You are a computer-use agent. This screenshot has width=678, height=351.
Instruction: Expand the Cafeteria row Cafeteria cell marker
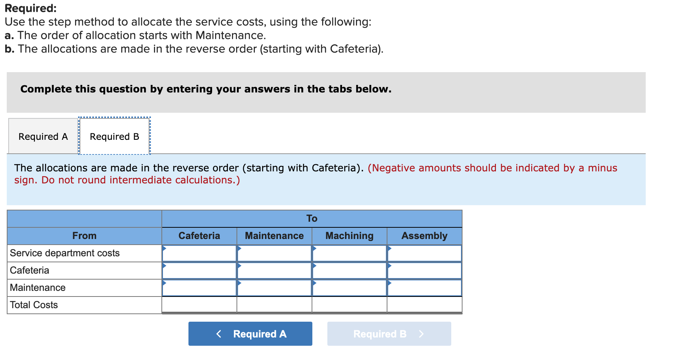[x=164, y=266]
